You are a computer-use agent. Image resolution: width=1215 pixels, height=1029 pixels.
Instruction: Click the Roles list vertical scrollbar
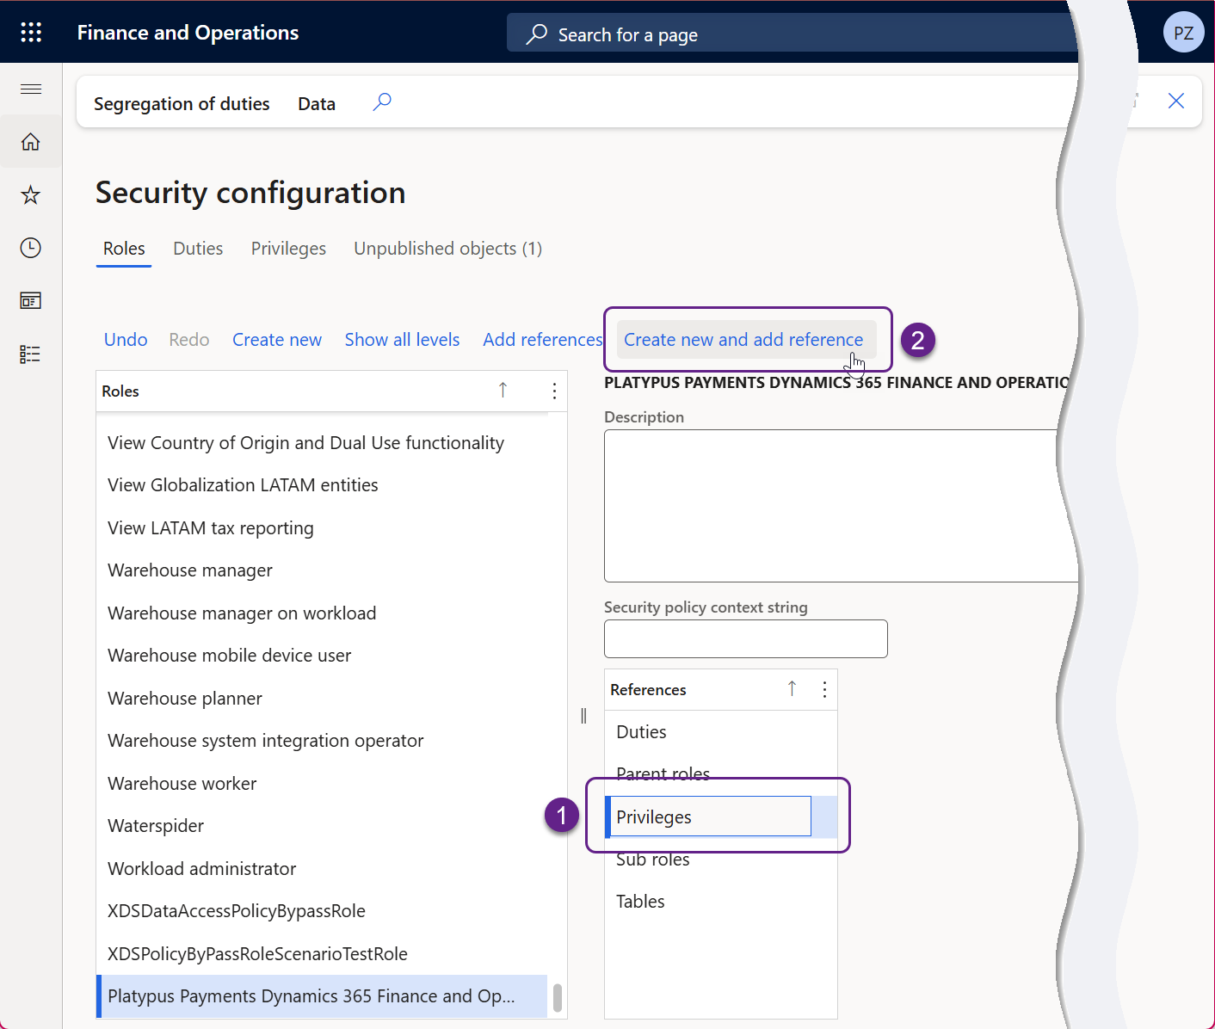click(x=558, y=998)
